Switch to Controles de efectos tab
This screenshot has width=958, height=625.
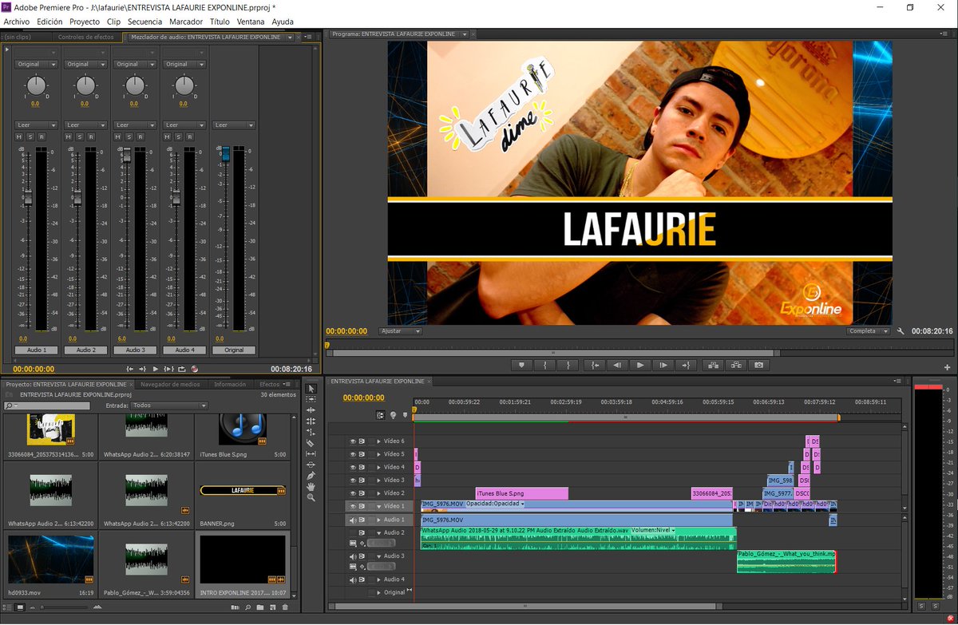tap(86, 37)
